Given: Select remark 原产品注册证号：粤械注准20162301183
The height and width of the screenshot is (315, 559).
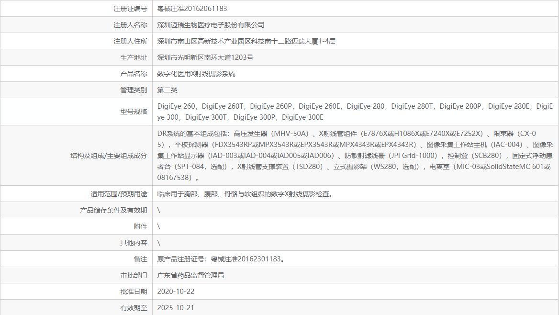Looking at the screenshot, I should click(221, 259).
